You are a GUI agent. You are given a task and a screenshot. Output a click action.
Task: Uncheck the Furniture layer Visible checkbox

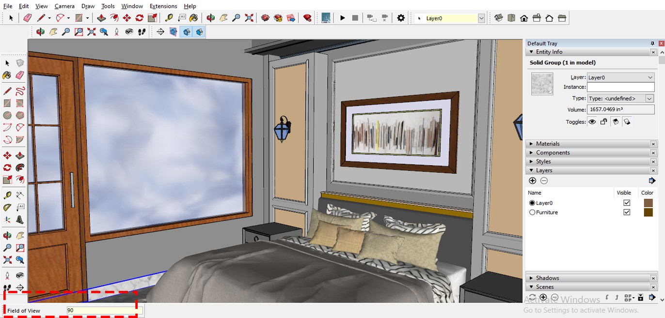click(627, 212)
